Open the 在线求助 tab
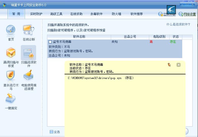This screenshot has height=137, width=198. pos(76,14)
